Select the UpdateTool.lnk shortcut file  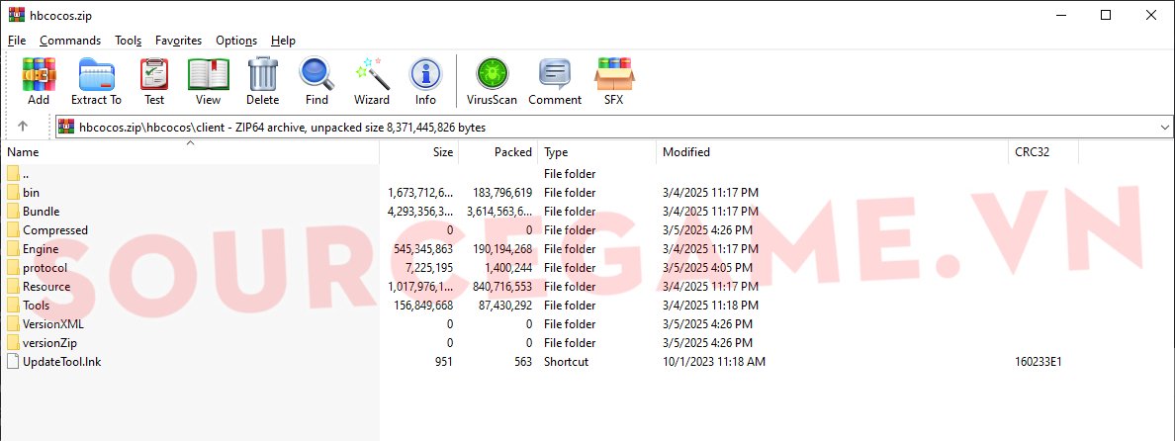[61, 362]
